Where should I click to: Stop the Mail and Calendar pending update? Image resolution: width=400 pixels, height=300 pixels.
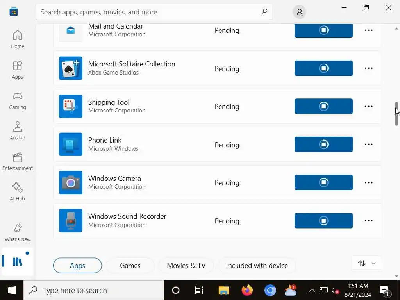[x=323, y=30]
